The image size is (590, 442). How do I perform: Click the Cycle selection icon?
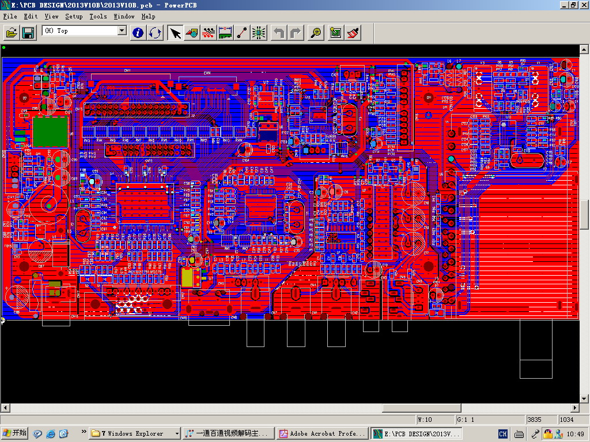point(155,33)
